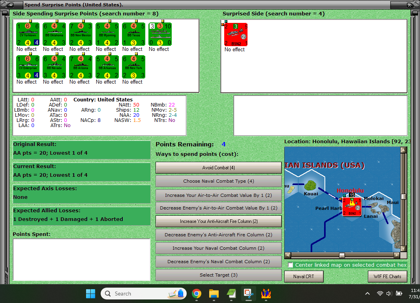This screenshot has width=420, height=303.
Task: Click the Points Remaining value 4
Action: (224, 144)
